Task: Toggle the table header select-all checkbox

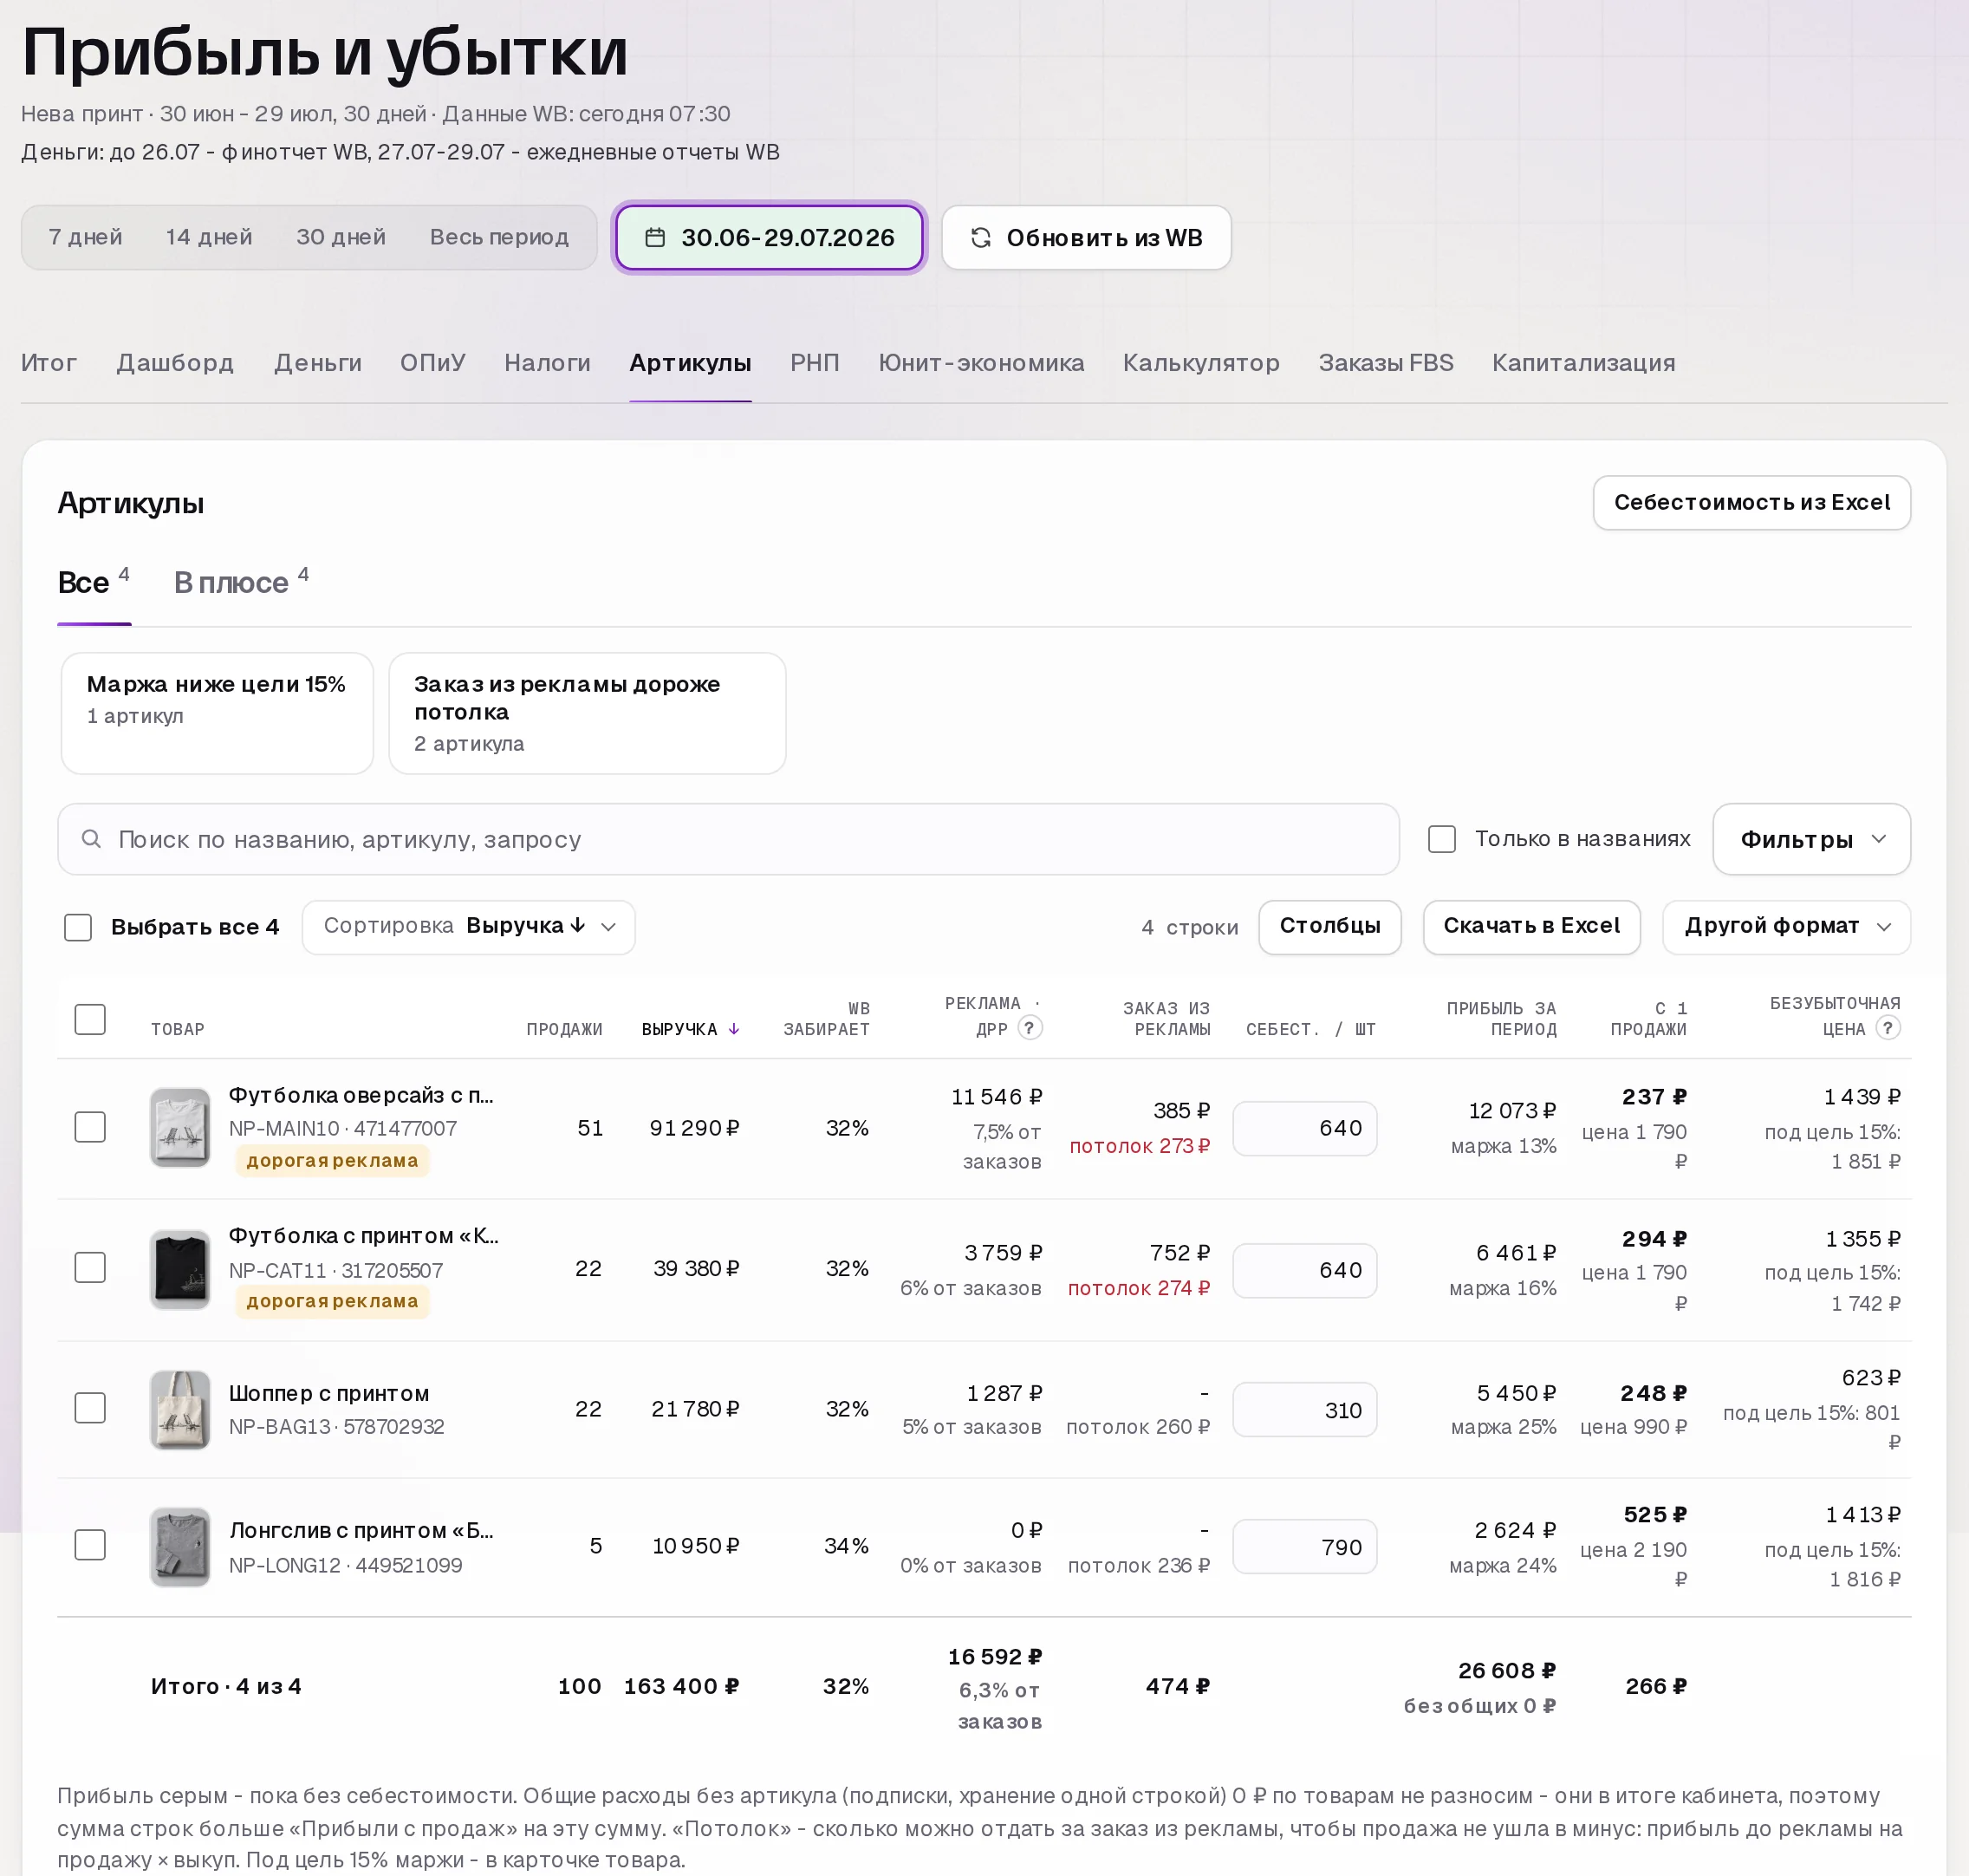Action: coord(90,1019)
